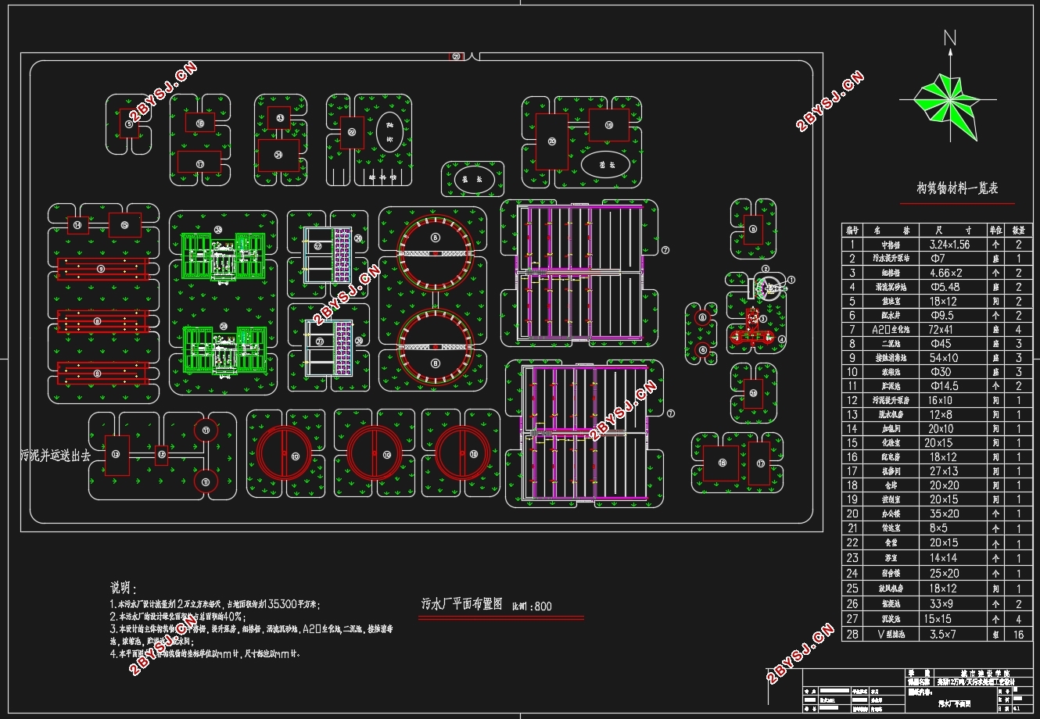1040x719 pixels.
Task: Select the dimension cell 25×20
Action: coord(944,573)
